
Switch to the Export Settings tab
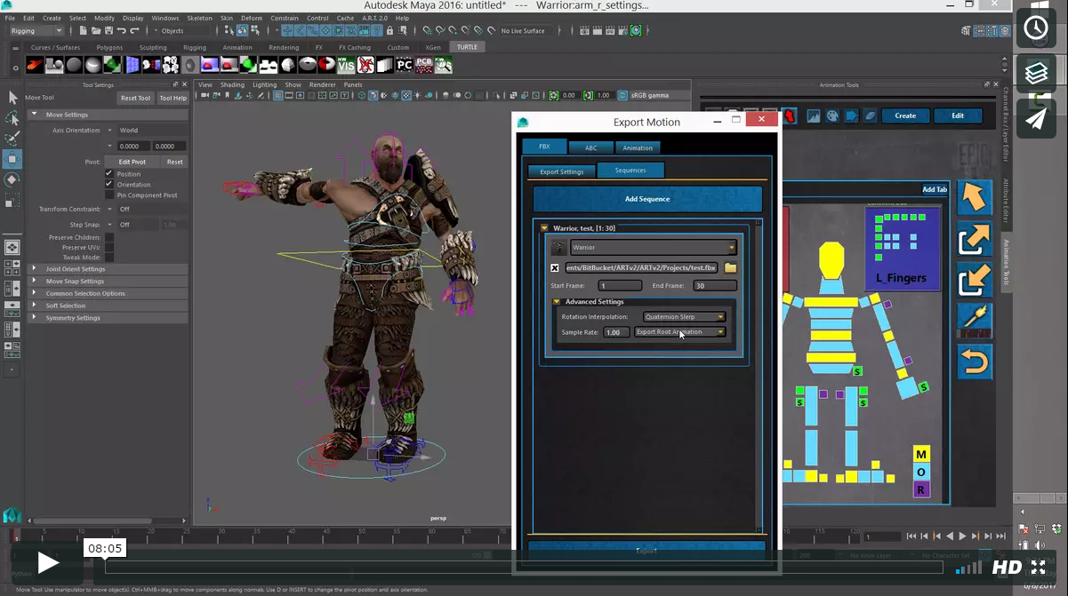coord(561,171)
